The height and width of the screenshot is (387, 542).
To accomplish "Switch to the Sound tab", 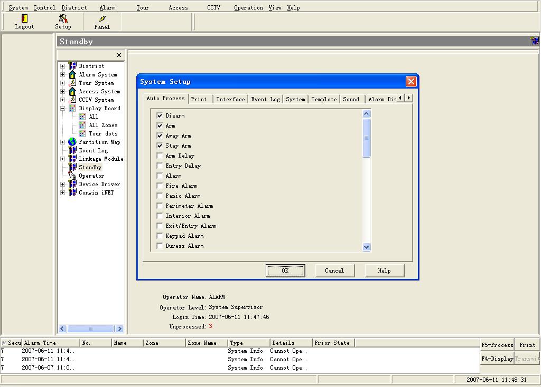I will [351, 99].
